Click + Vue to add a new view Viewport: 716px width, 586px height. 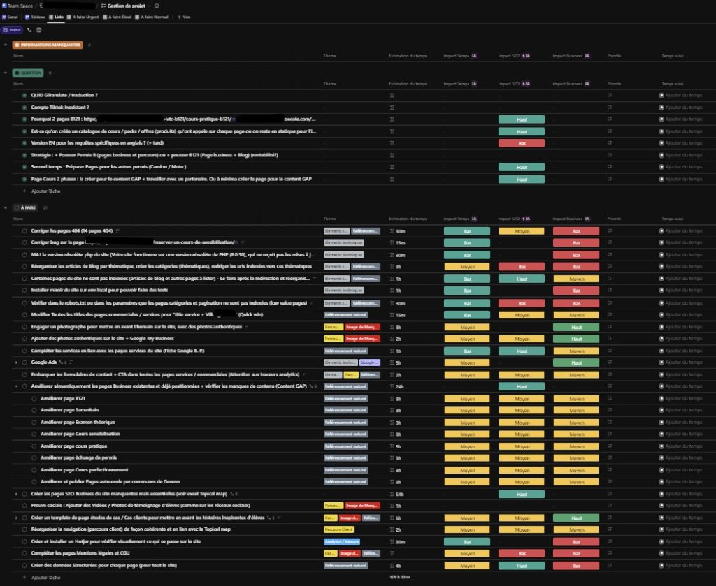click(x=184, y=17)
